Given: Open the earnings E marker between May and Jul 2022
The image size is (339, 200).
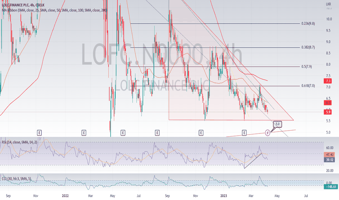Looking at the screenshot, I should tap(123, 133).
